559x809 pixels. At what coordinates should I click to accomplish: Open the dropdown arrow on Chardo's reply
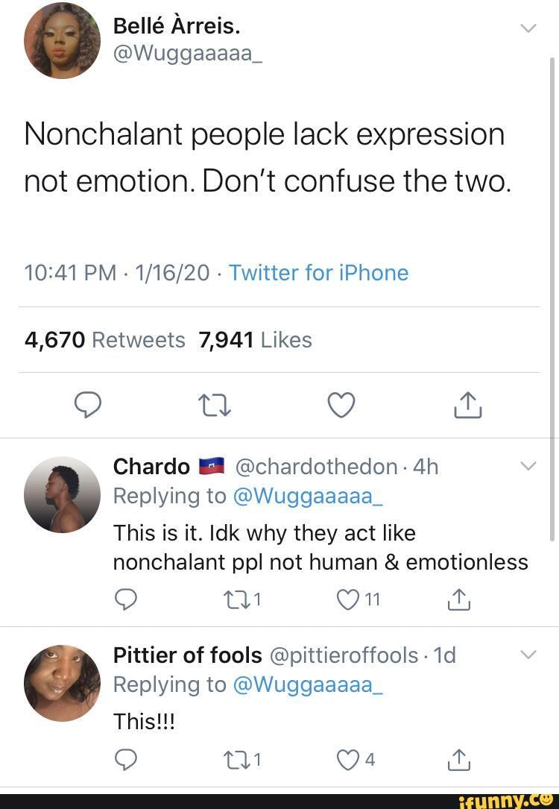click(x=528, y=465)
